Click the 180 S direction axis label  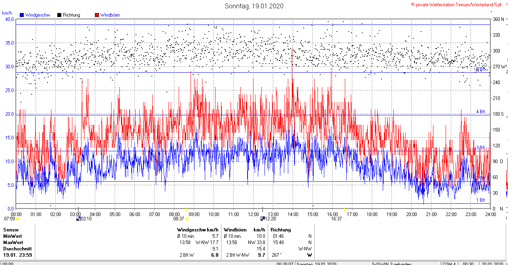tap(497, 114)
